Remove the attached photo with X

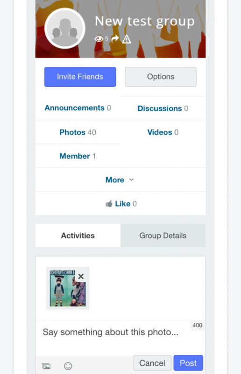pos(81,276)
